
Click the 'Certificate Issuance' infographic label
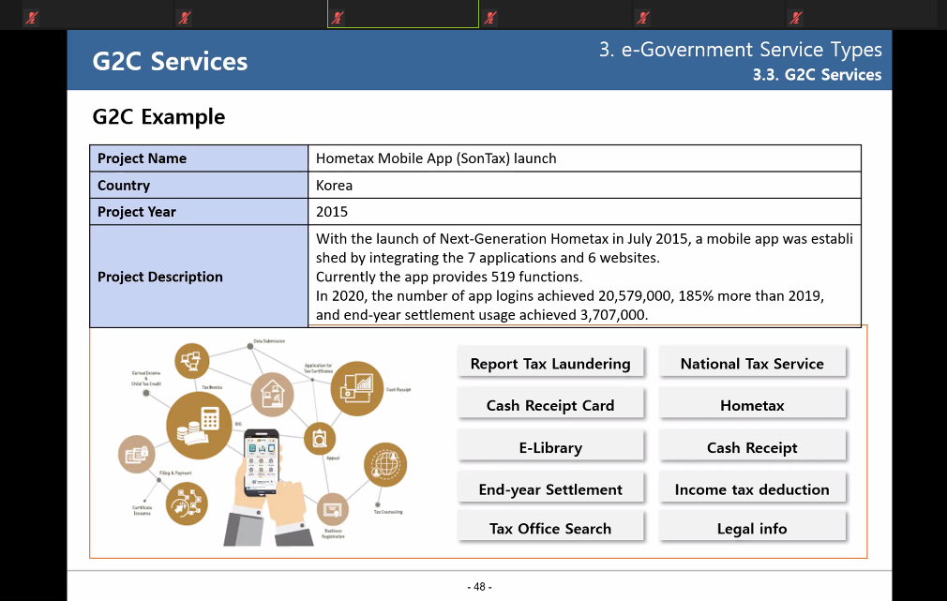(143, 510)
